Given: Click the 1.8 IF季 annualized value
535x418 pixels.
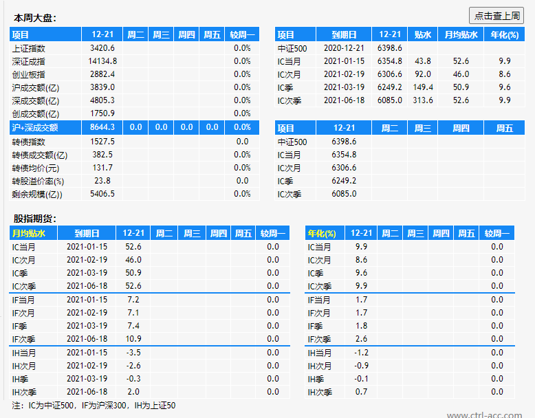Looking at the screenshot, I should [361, 326].
